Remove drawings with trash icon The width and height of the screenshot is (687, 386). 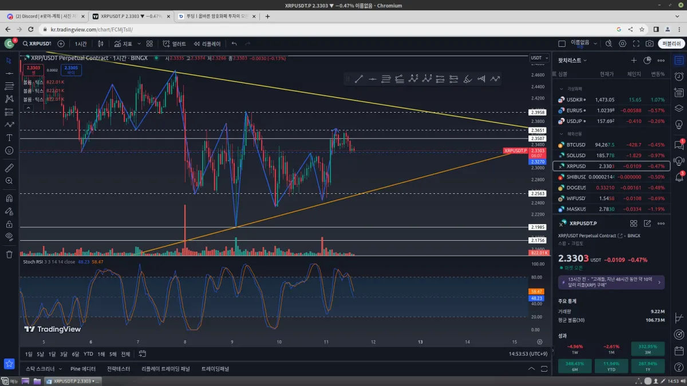pyautogui.click(x=9, y=254)
